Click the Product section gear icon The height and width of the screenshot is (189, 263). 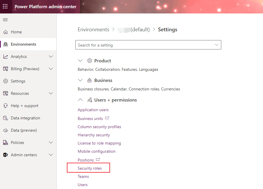click(90, 61)
